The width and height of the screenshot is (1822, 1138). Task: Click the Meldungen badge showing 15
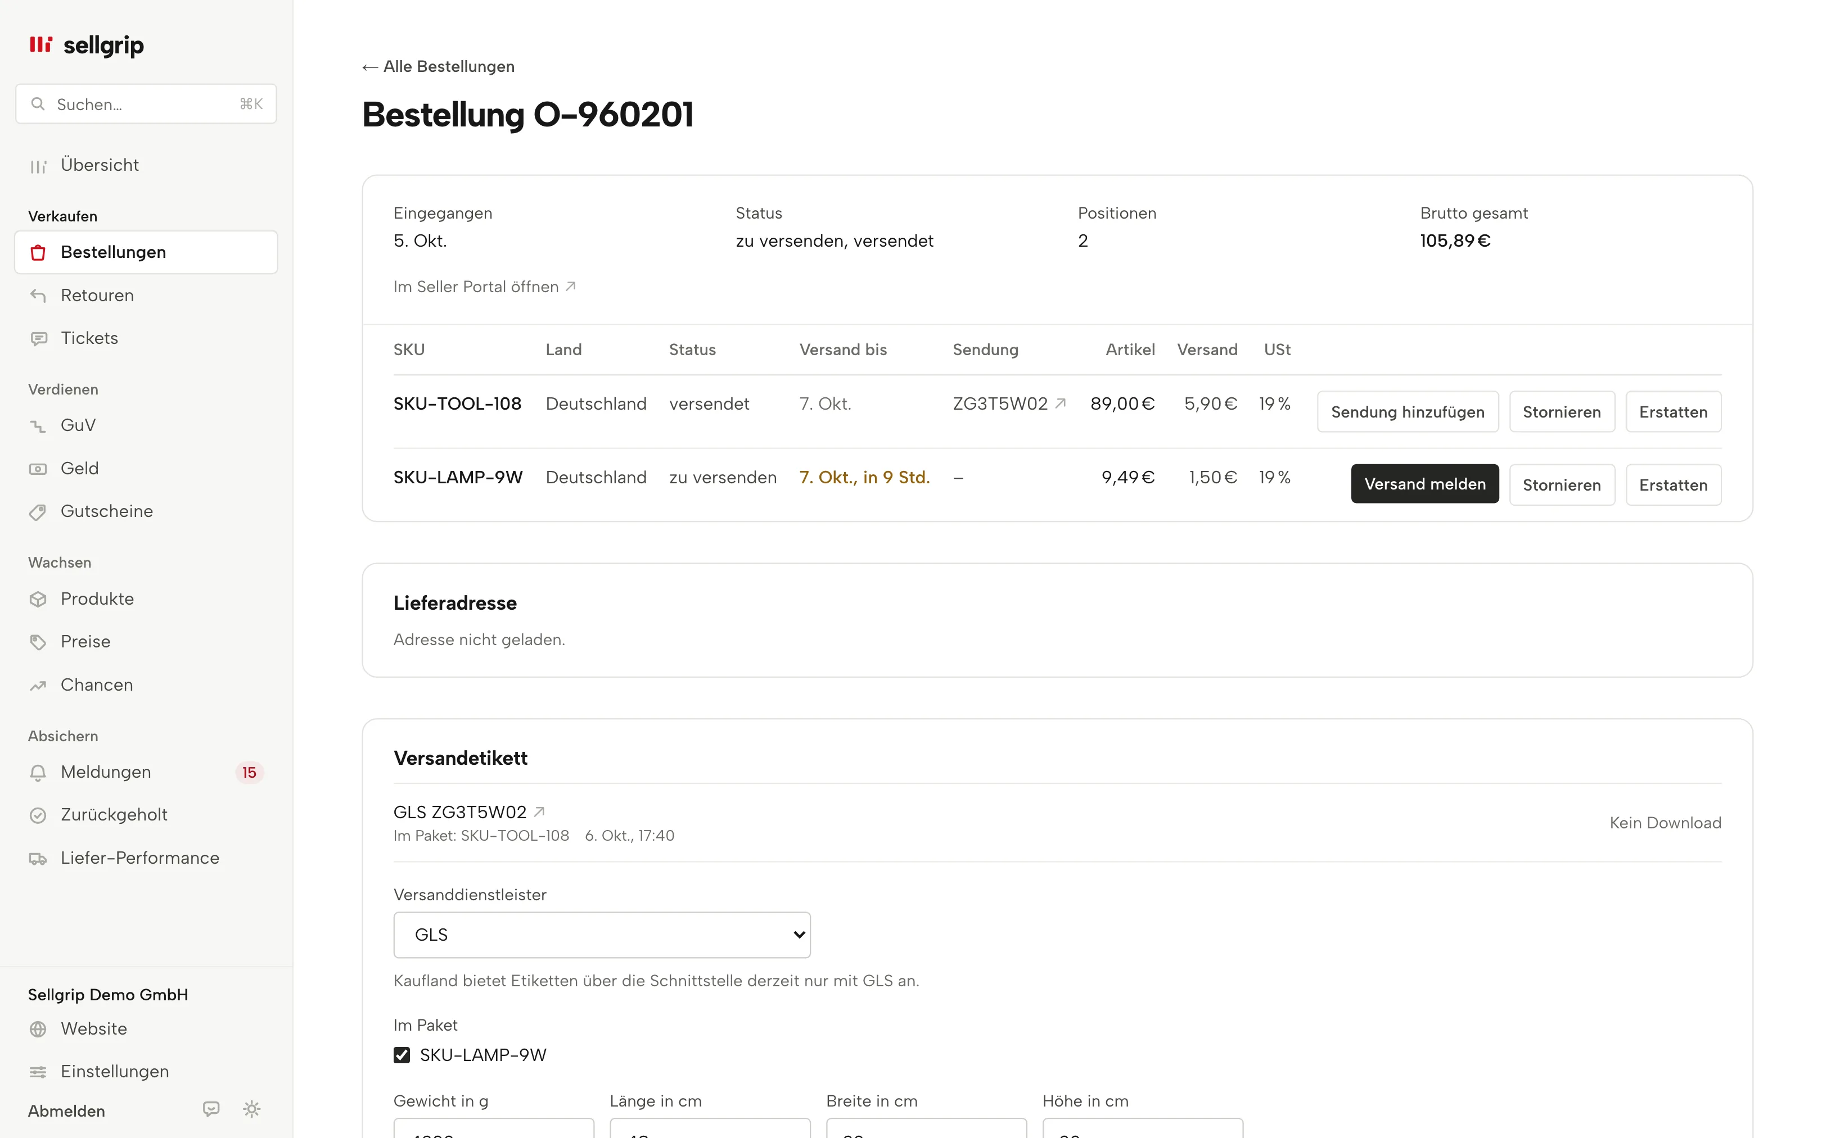pyautogui.click(x=249, y=772)
